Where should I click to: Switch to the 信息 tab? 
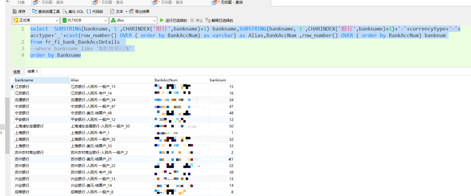pyautogui.click(x=17, y=72)
